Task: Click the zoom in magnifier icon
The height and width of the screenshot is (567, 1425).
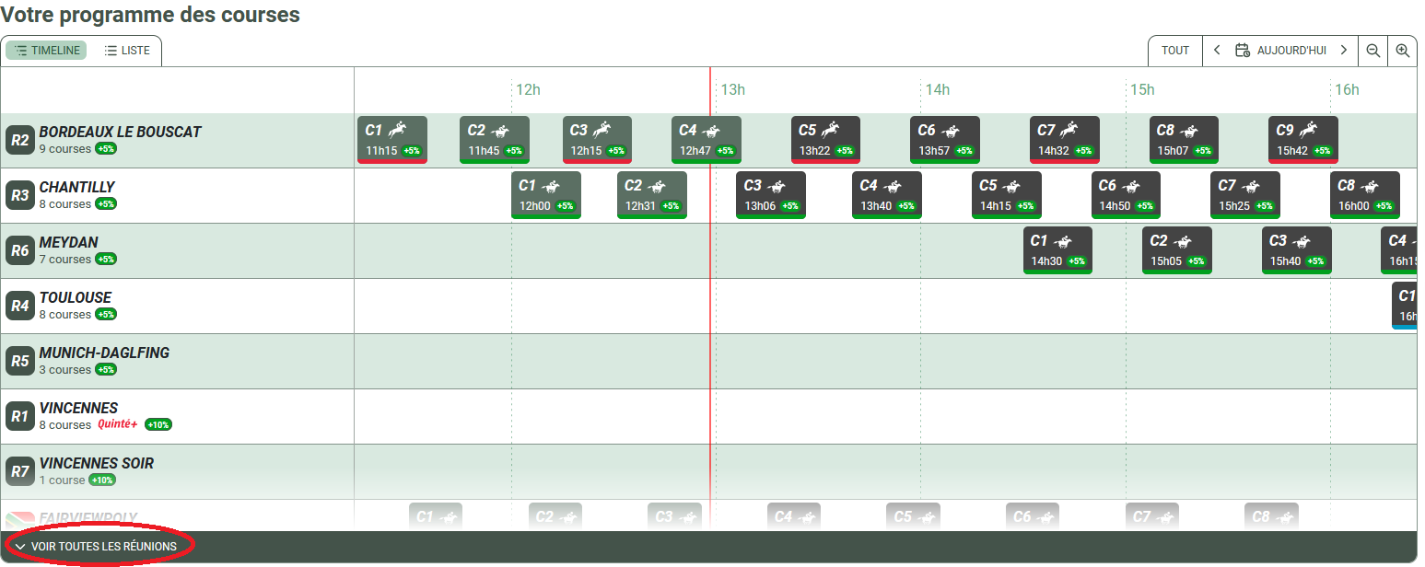Action: 1402,51
